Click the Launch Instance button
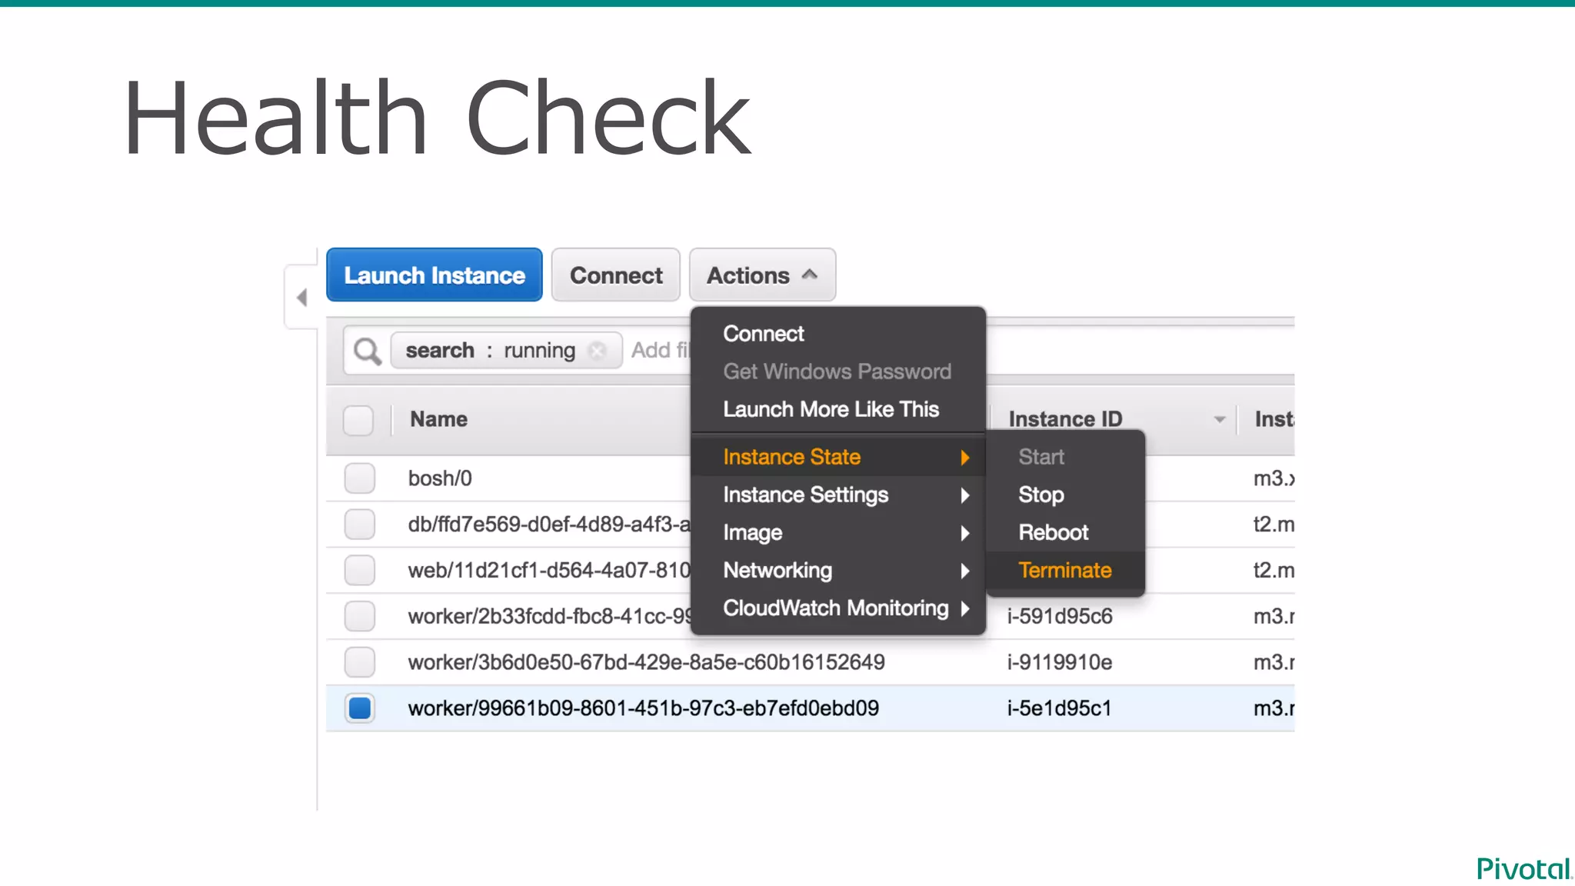This screenshot has width=1575, height=886. pyautogui.click(x=435, y=275)
